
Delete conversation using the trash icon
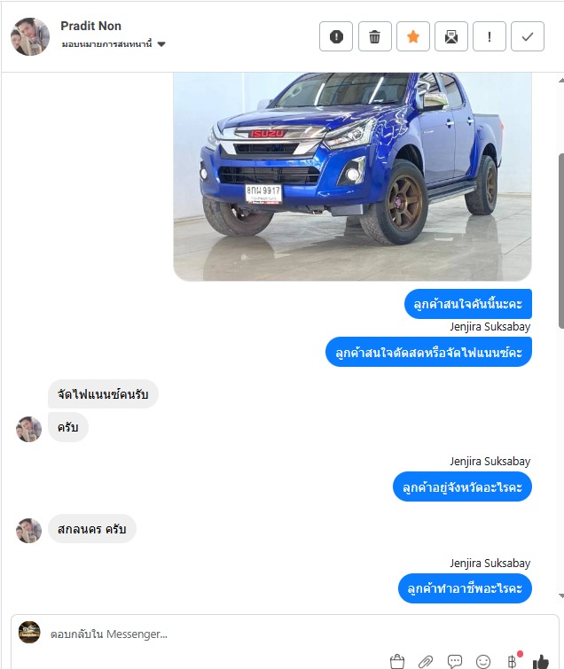374,36
